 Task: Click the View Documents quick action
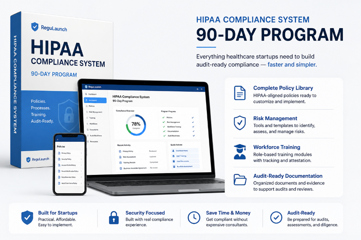pos(186,161)
